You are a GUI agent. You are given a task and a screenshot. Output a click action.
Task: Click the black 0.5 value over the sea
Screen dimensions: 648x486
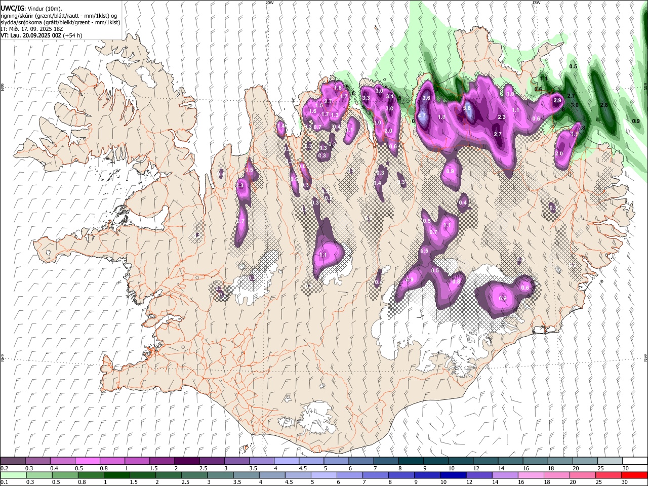coord(573,67)
